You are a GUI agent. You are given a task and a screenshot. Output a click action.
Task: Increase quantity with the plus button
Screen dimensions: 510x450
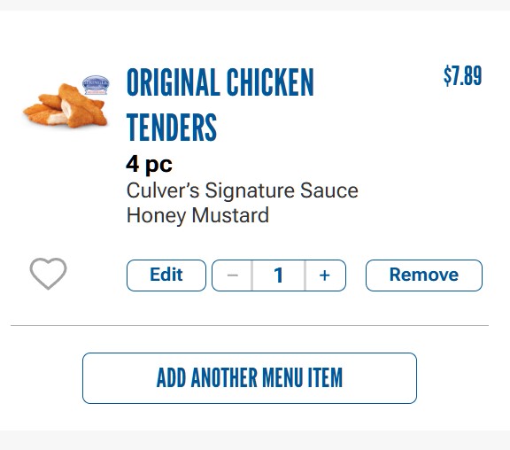click(325, 275)
